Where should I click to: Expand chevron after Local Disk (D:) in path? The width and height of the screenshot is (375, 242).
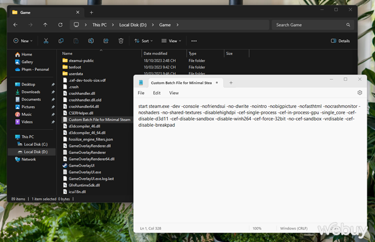click(x=153, y=25)
